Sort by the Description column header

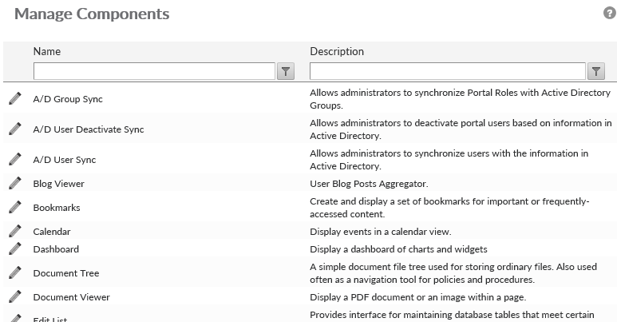point(337,51)
